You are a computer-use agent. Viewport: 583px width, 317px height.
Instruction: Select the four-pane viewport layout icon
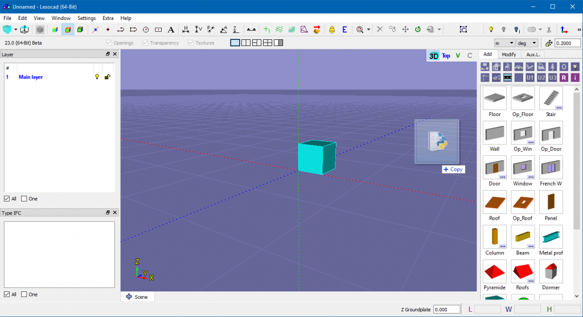point(268,43)
